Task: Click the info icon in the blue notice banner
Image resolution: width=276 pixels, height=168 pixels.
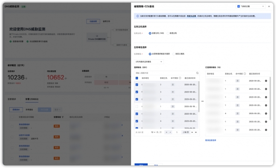Action: tap(138, 16)
